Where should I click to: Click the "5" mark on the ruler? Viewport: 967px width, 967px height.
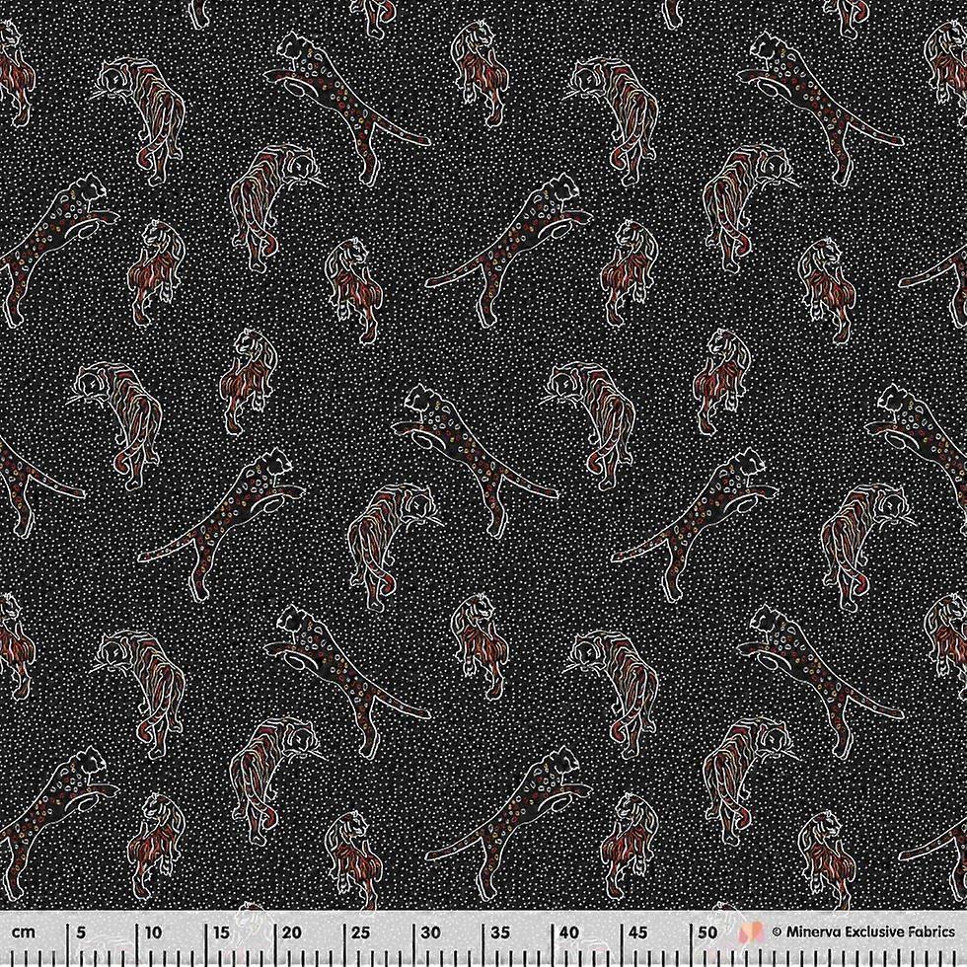click(80, 931)
